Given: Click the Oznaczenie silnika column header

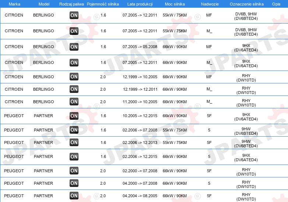Looking at the screenshot, I should click(247, 4).
